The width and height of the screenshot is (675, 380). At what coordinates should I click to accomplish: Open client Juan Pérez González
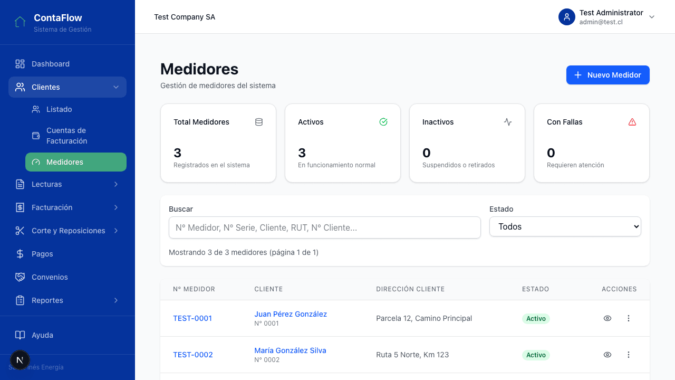pyautogui.click(x=291, y=314)
